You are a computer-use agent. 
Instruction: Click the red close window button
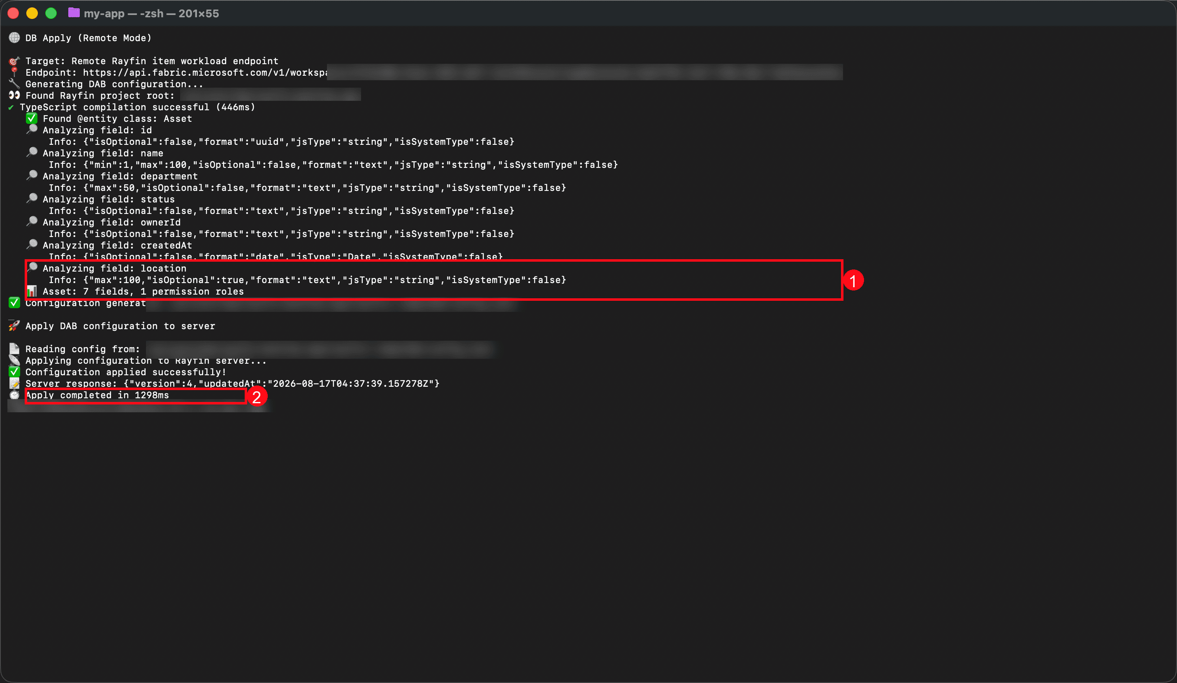[x=13, y=14]
